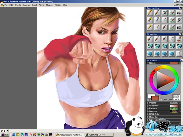Open the Effects menu
This screenshot has width=183, height=137.
point(18,5)
